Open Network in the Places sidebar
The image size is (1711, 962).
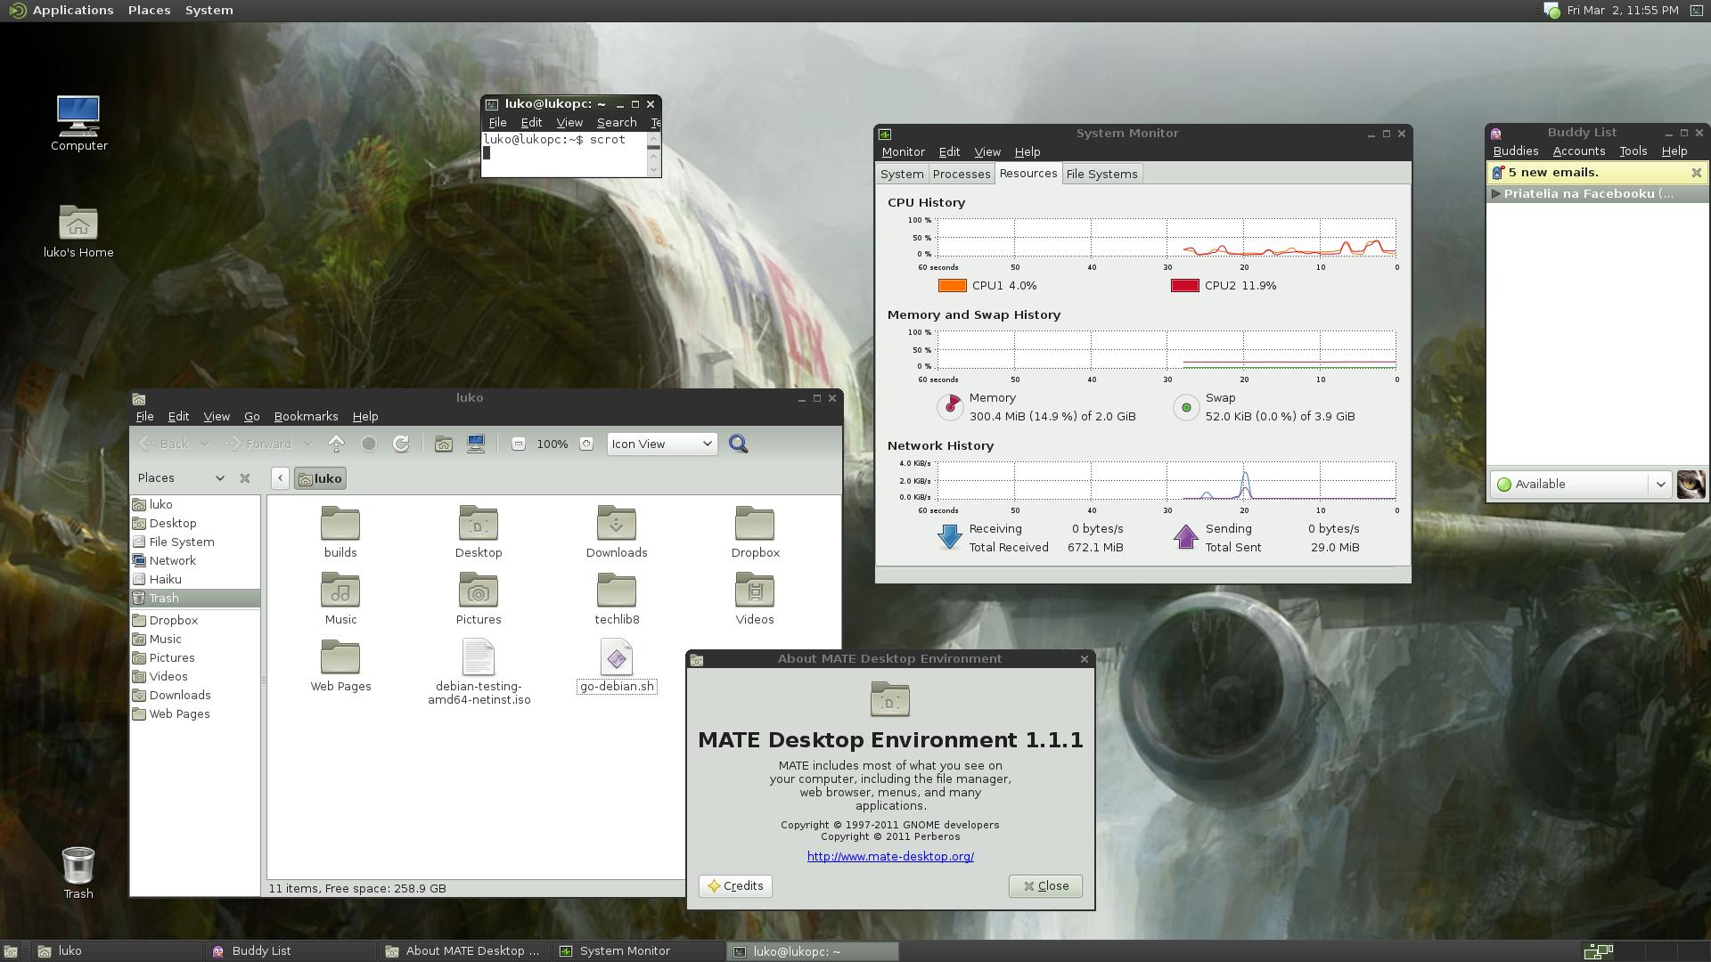click(195, 561)
